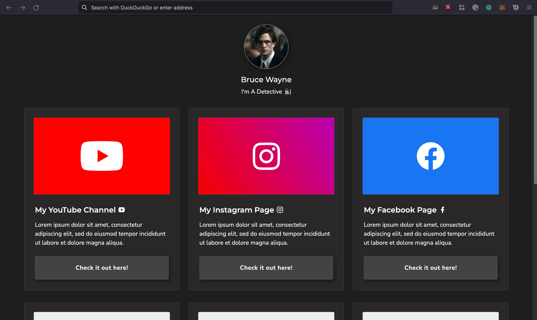Click Check it out here under Instagram

tap(266, 268)
